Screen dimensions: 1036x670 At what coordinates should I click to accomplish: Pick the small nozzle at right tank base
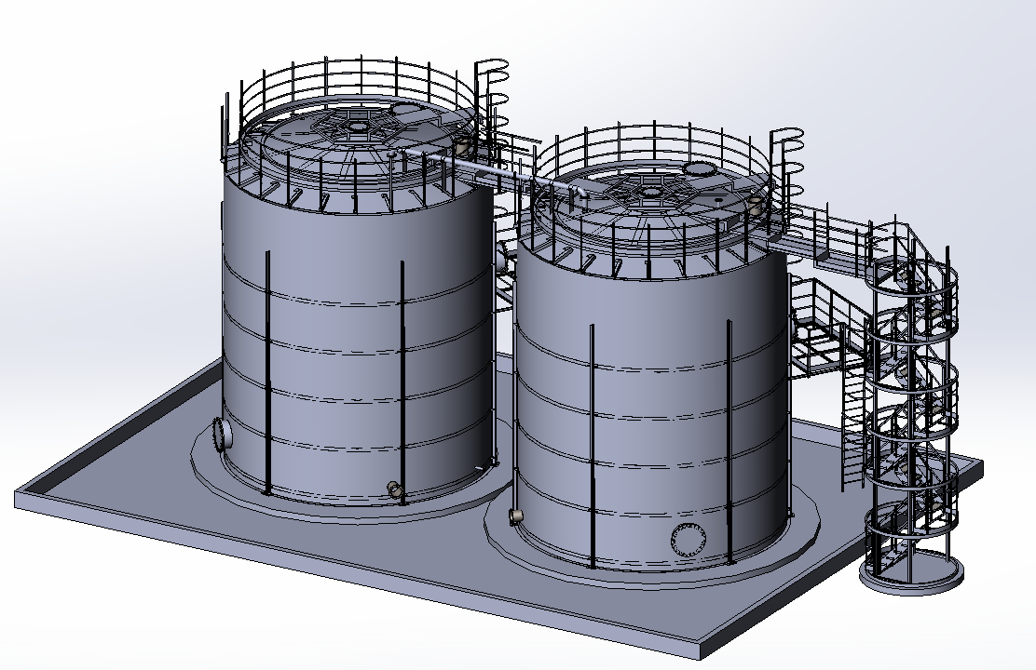click(x=515, y=516)
